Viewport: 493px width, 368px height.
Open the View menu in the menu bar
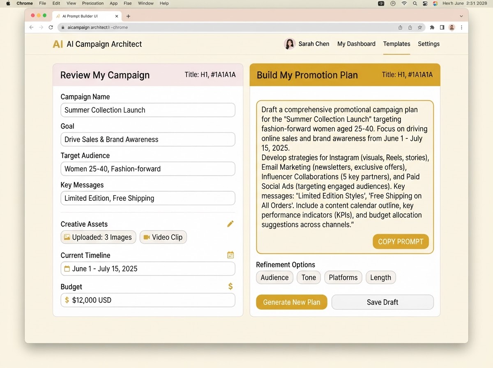(x=71, y=3)
